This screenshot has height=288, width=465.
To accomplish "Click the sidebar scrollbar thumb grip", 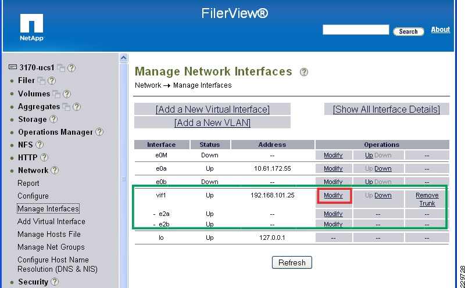I will 123,179.
